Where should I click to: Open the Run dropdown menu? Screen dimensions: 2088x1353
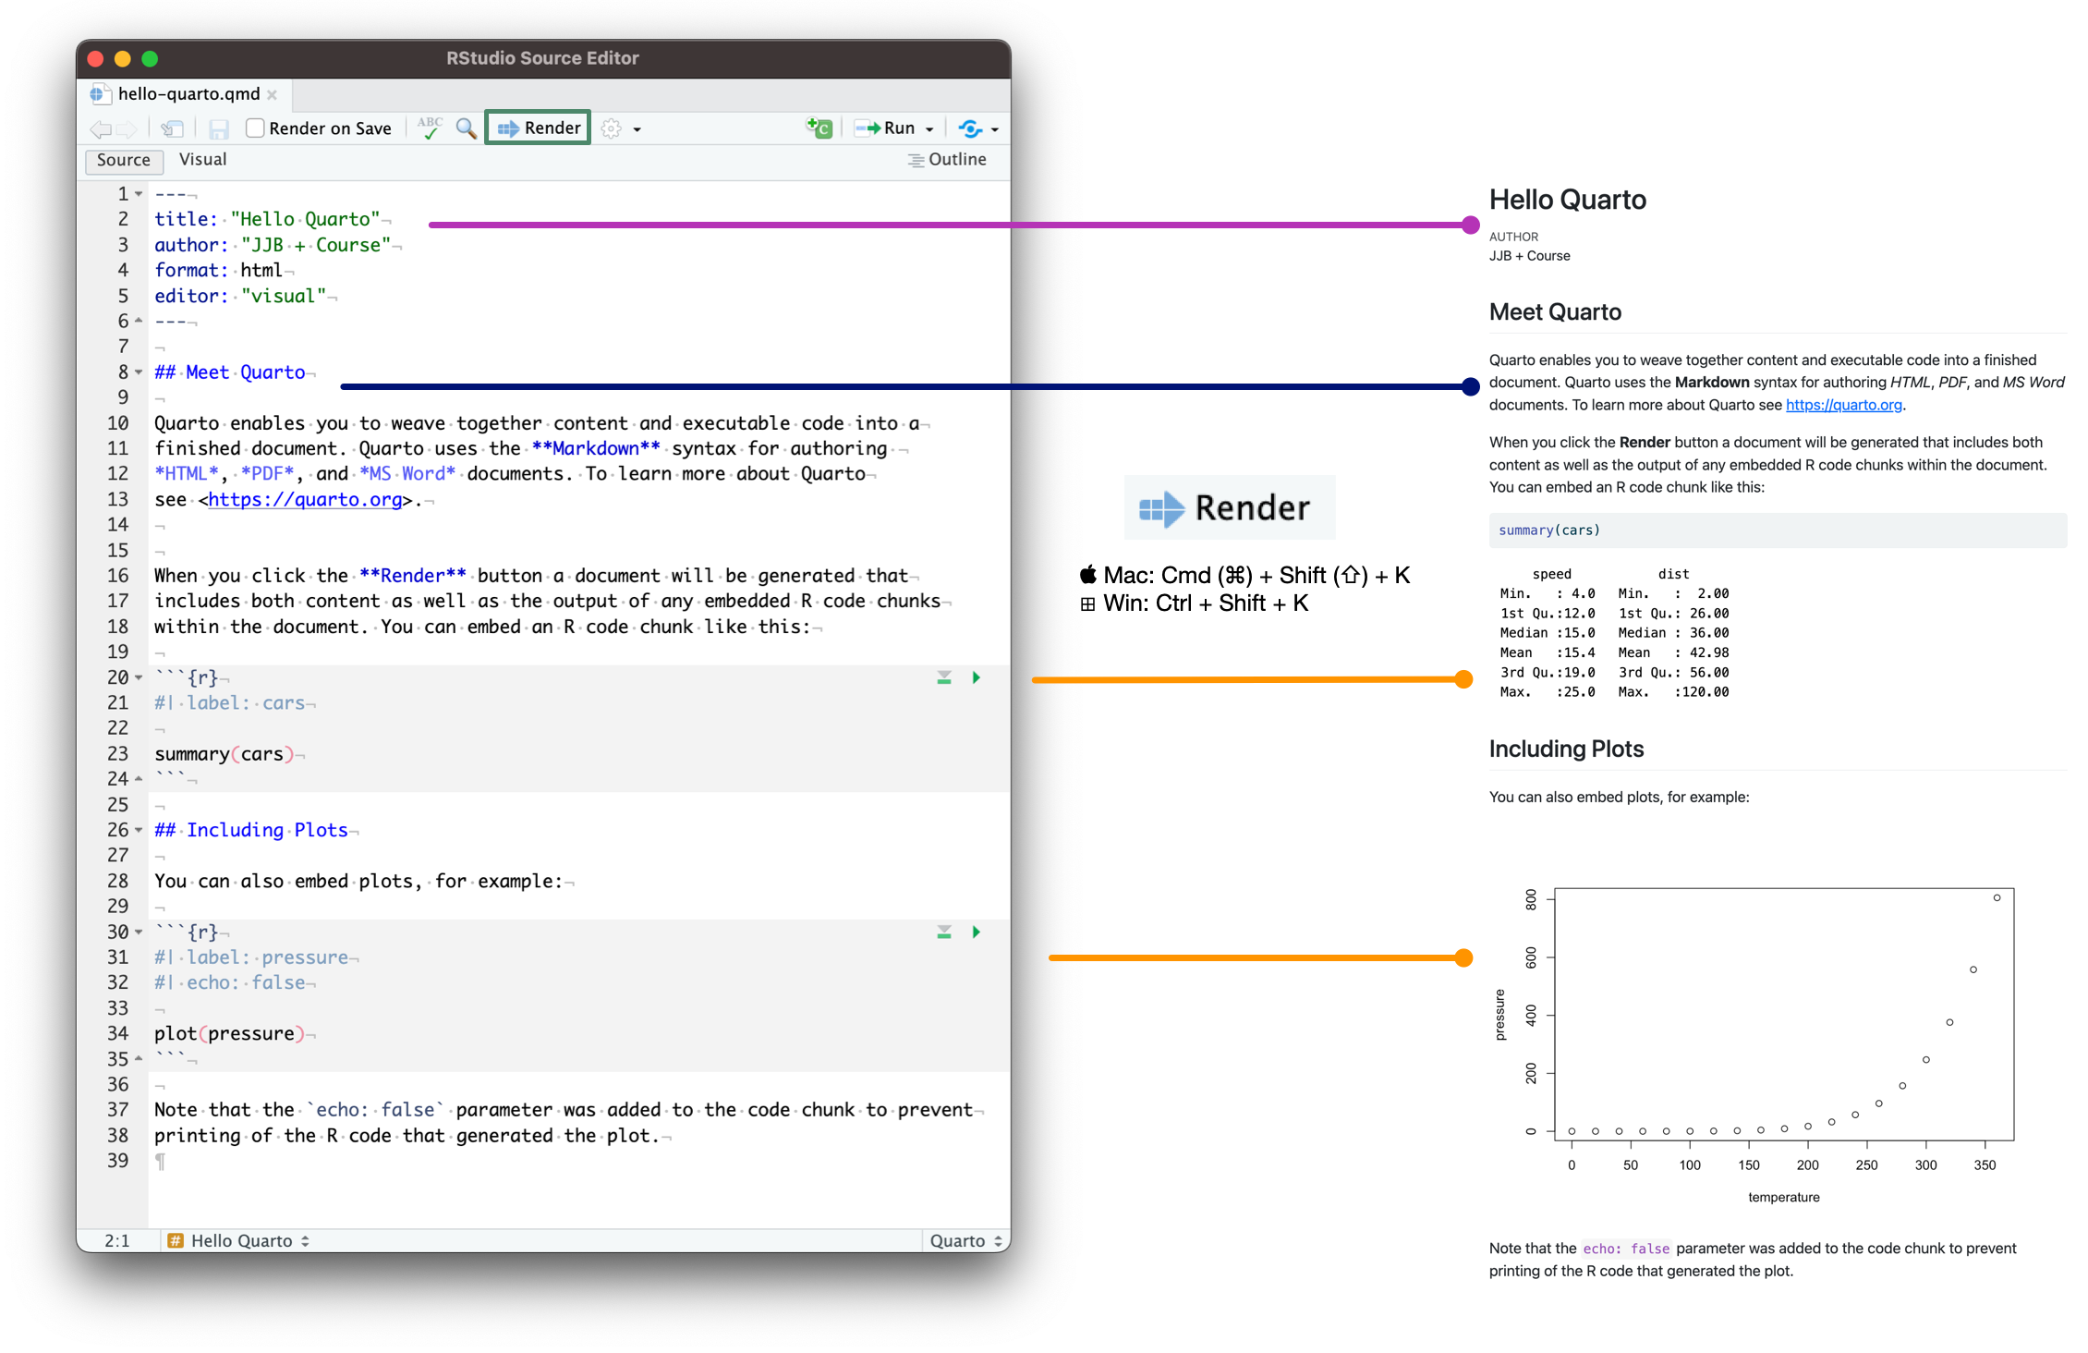click(x=929, y=128)
